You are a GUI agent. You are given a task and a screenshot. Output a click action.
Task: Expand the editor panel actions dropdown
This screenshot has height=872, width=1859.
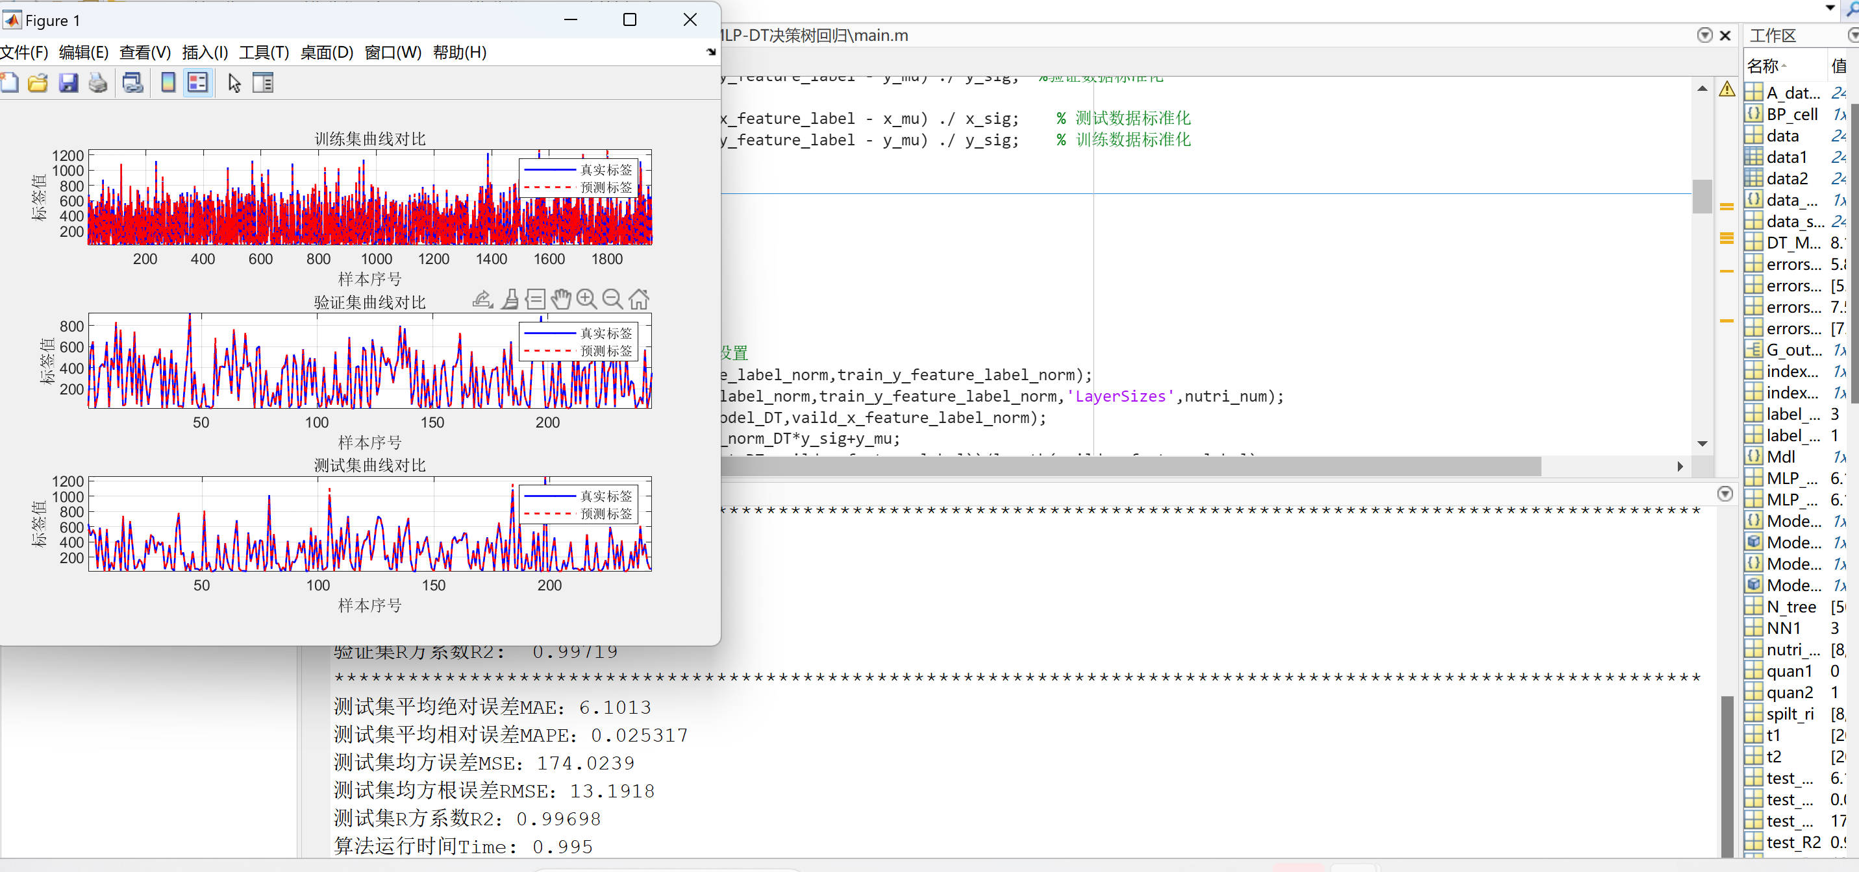pyautogui.click(x=1704, y=35)
